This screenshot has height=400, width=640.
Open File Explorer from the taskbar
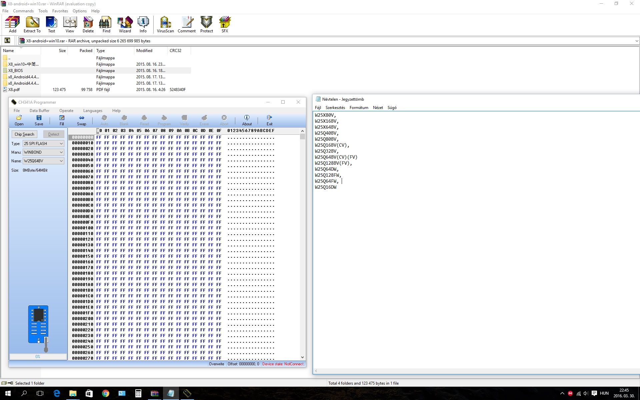(73, 393)
